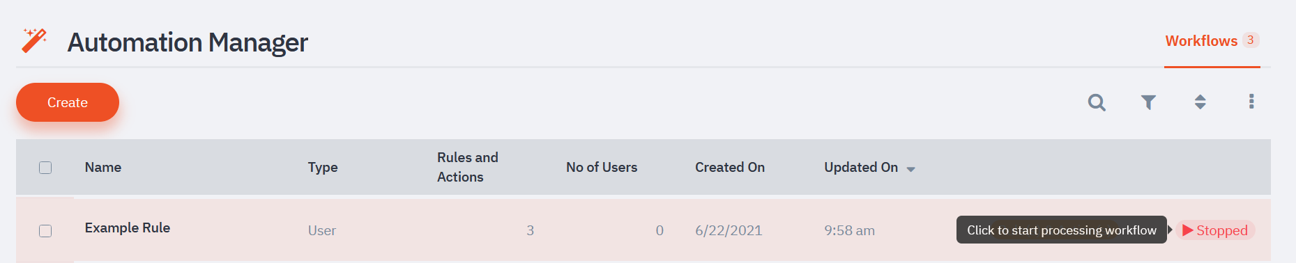This screenshot has height=263, width=1296.
Task: Open the three-dot more options menu
Action: tap(1251, 102)
